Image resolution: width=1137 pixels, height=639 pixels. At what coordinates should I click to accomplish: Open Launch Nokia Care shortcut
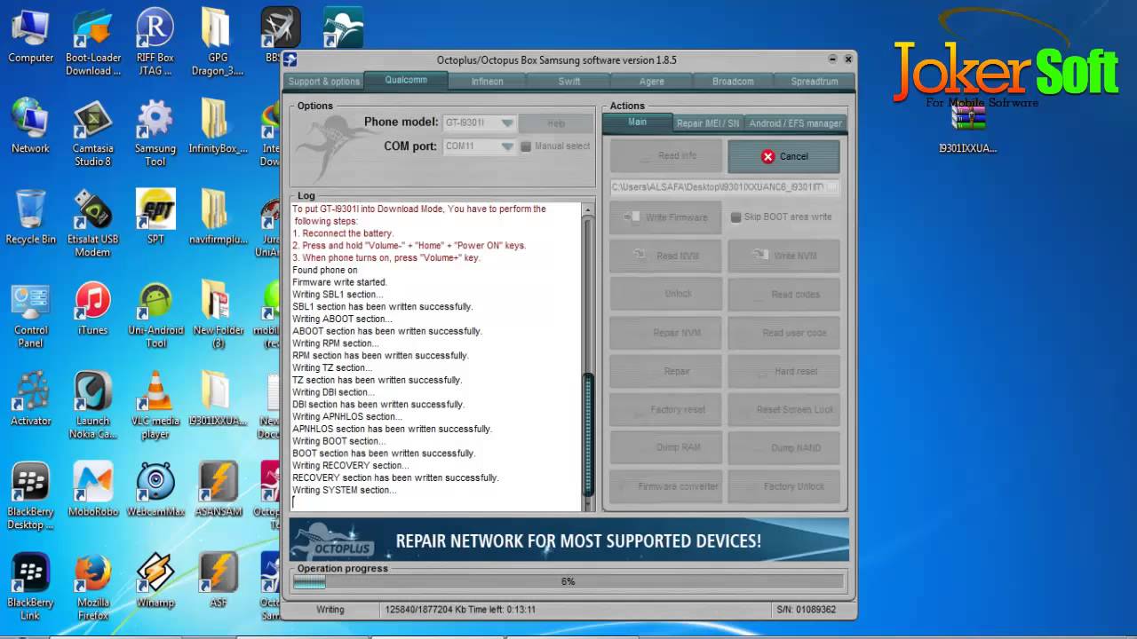[x=93, y=406]
